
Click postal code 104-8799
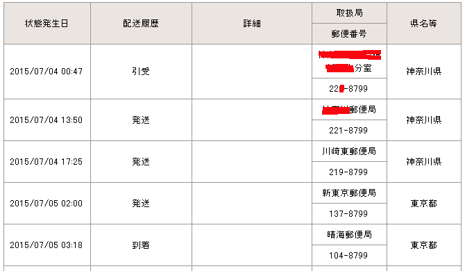(x=349, y=256)
